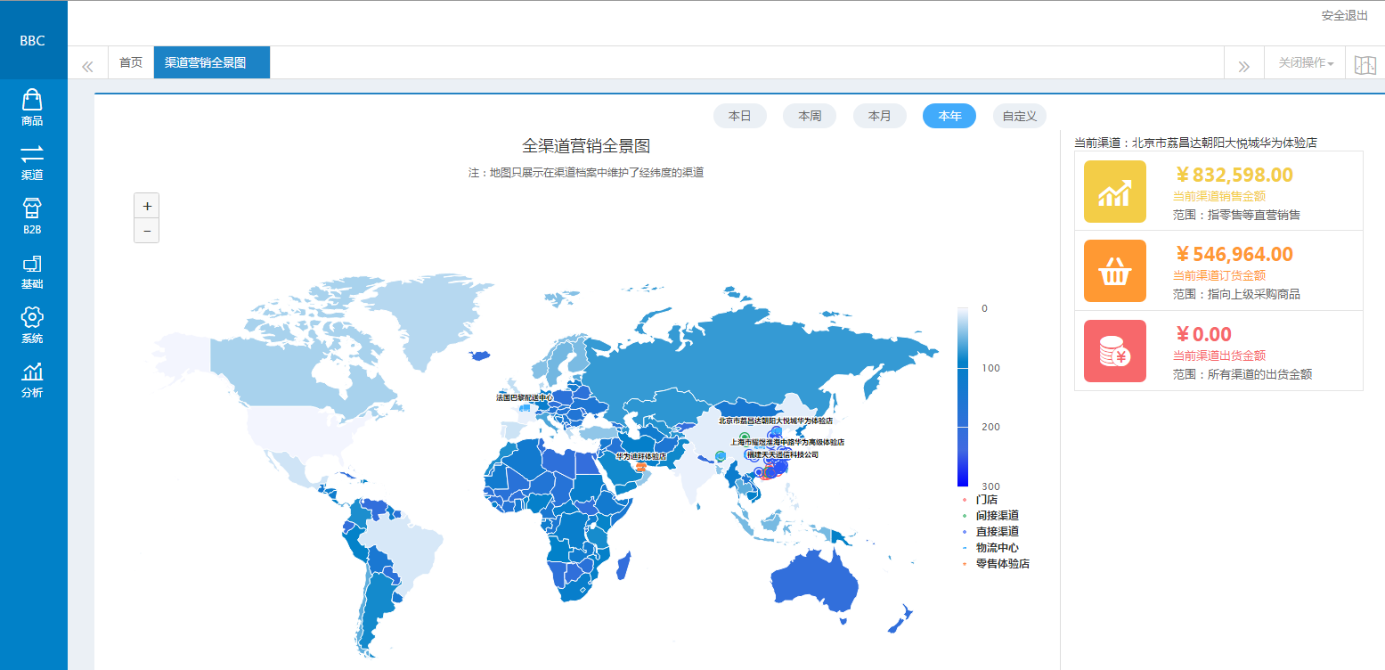Click the map icon at top right
This screenshot has height=670, width=1385.
(1365, 64)
